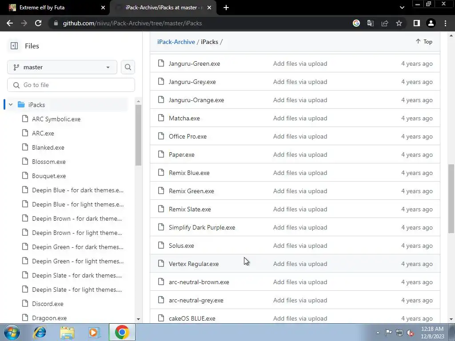Click the Google icon in address bar
Screen dimensions: 455x341
pyautogui.click(x=356, y=23)
